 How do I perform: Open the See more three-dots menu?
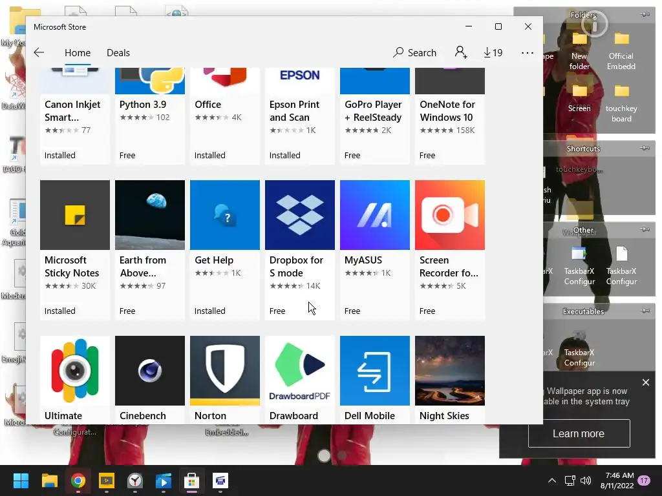click(528, 53)
